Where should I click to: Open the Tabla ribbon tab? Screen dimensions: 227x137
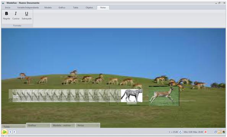click(75, 8)
